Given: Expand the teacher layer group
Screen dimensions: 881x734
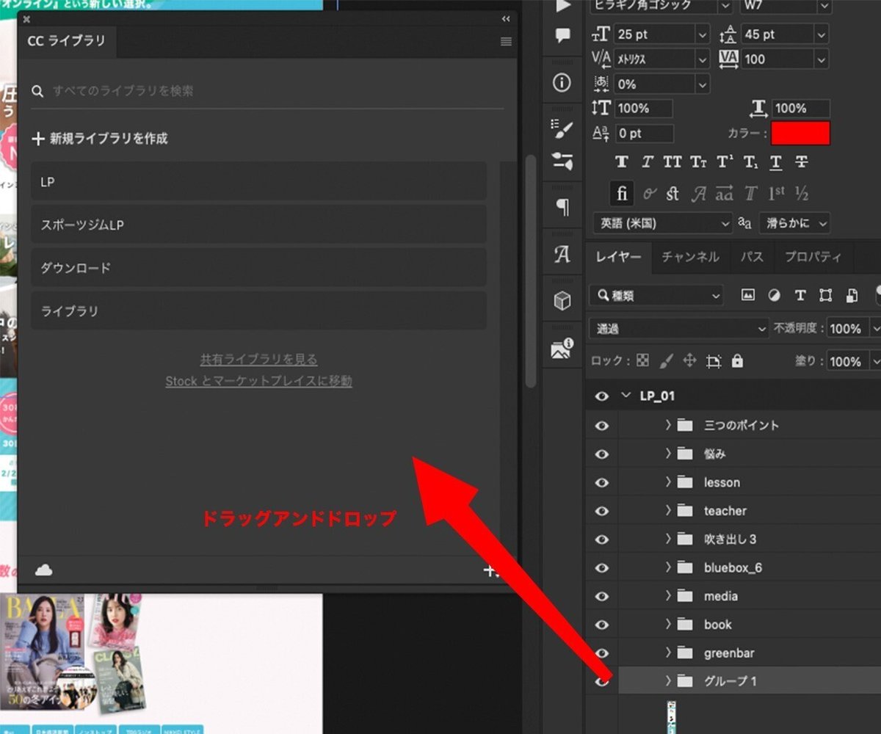Looking at the screenshot, I should point(668,510).
